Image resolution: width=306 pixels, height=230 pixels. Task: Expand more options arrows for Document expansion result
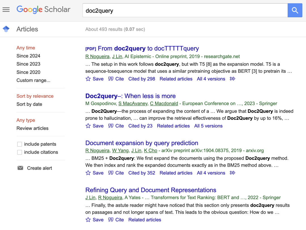(x=232, y=173)
